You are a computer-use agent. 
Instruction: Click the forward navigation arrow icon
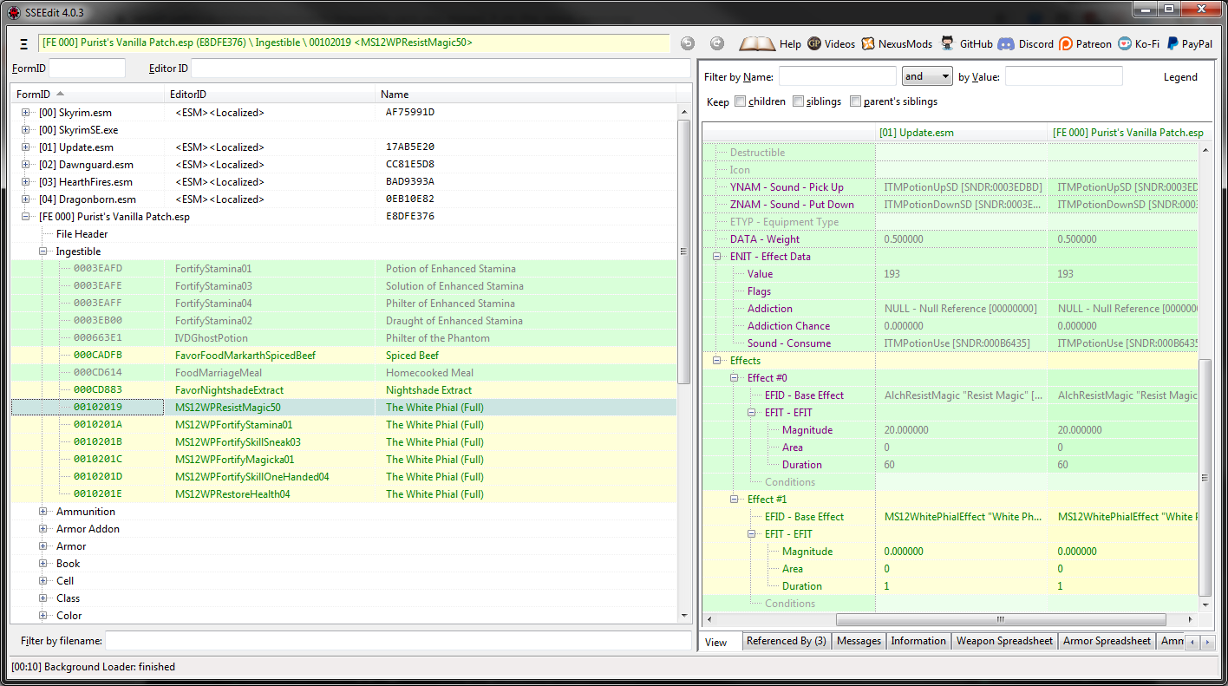[x=716, y=43]
